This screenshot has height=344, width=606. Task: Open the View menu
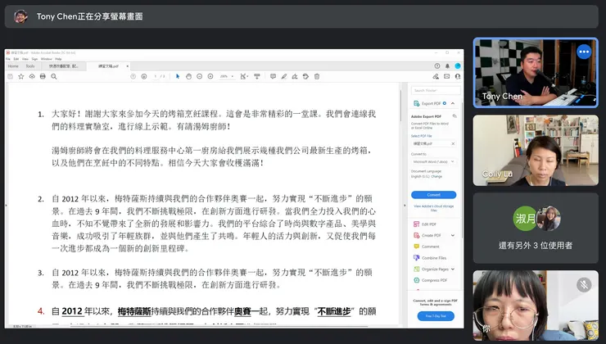click(x=25, y=59)
